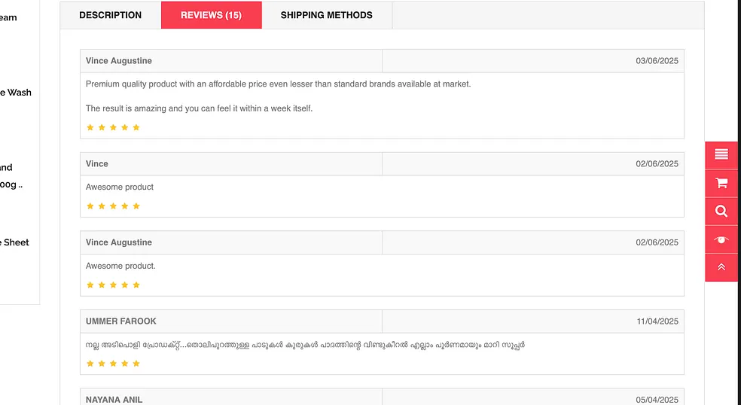Click reviewer name NAYANA ANIL
Screen dimensions: 741x405
point(114,400)
